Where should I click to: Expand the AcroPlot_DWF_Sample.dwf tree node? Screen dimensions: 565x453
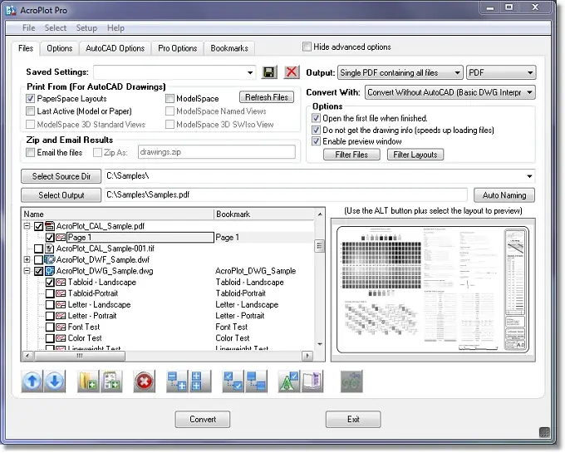coord(27,259)
